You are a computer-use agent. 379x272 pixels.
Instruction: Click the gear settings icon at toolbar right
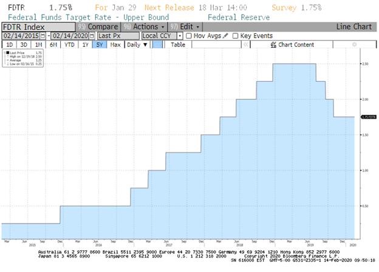pyautogui.click(x=355, y=45)
